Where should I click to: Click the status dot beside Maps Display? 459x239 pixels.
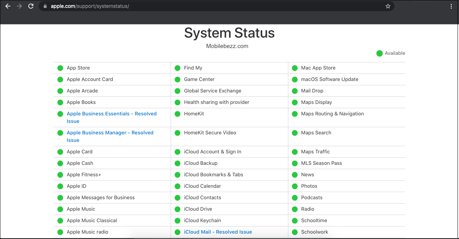295,102
